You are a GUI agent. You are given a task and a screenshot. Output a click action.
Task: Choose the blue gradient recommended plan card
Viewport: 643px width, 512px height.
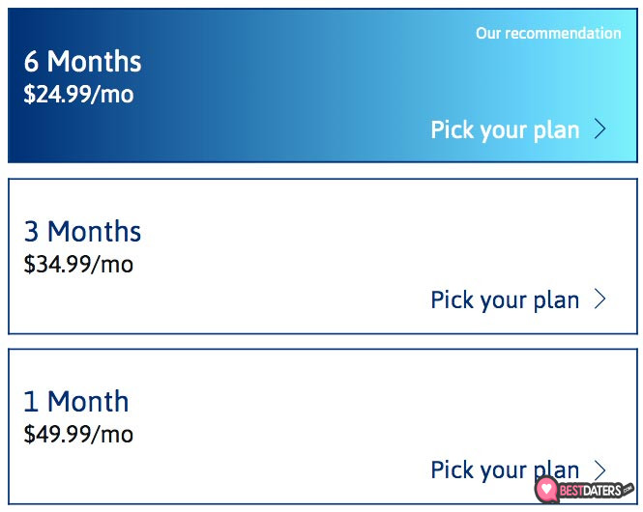click(x=323, y=85)
